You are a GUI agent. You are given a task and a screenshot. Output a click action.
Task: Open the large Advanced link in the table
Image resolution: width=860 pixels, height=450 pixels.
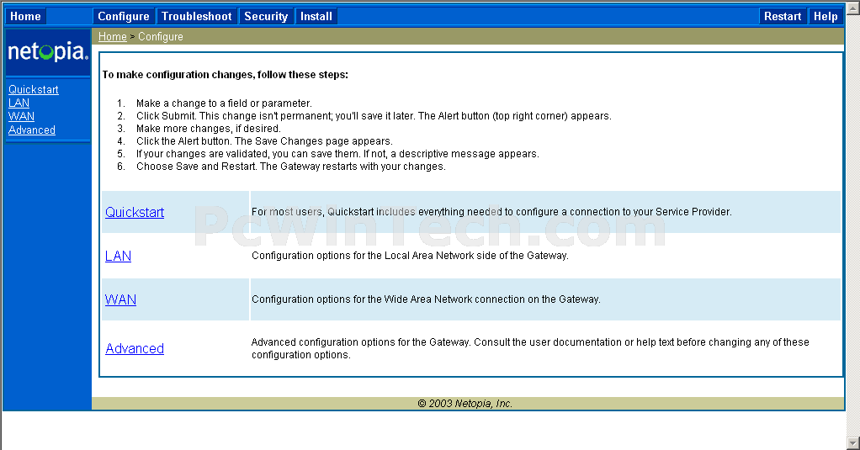(135, 348)
